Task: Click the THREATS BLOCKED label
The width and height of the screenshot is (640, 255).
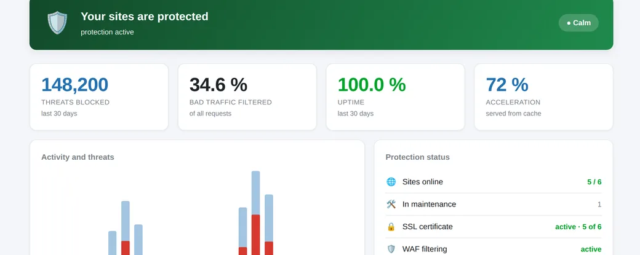Action: 76,102
